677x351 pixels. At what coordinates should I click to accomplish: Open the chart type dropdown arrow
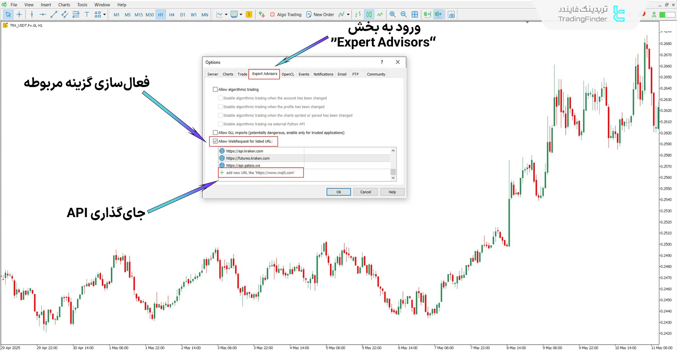pyautogui.click(x=226, y=14)
